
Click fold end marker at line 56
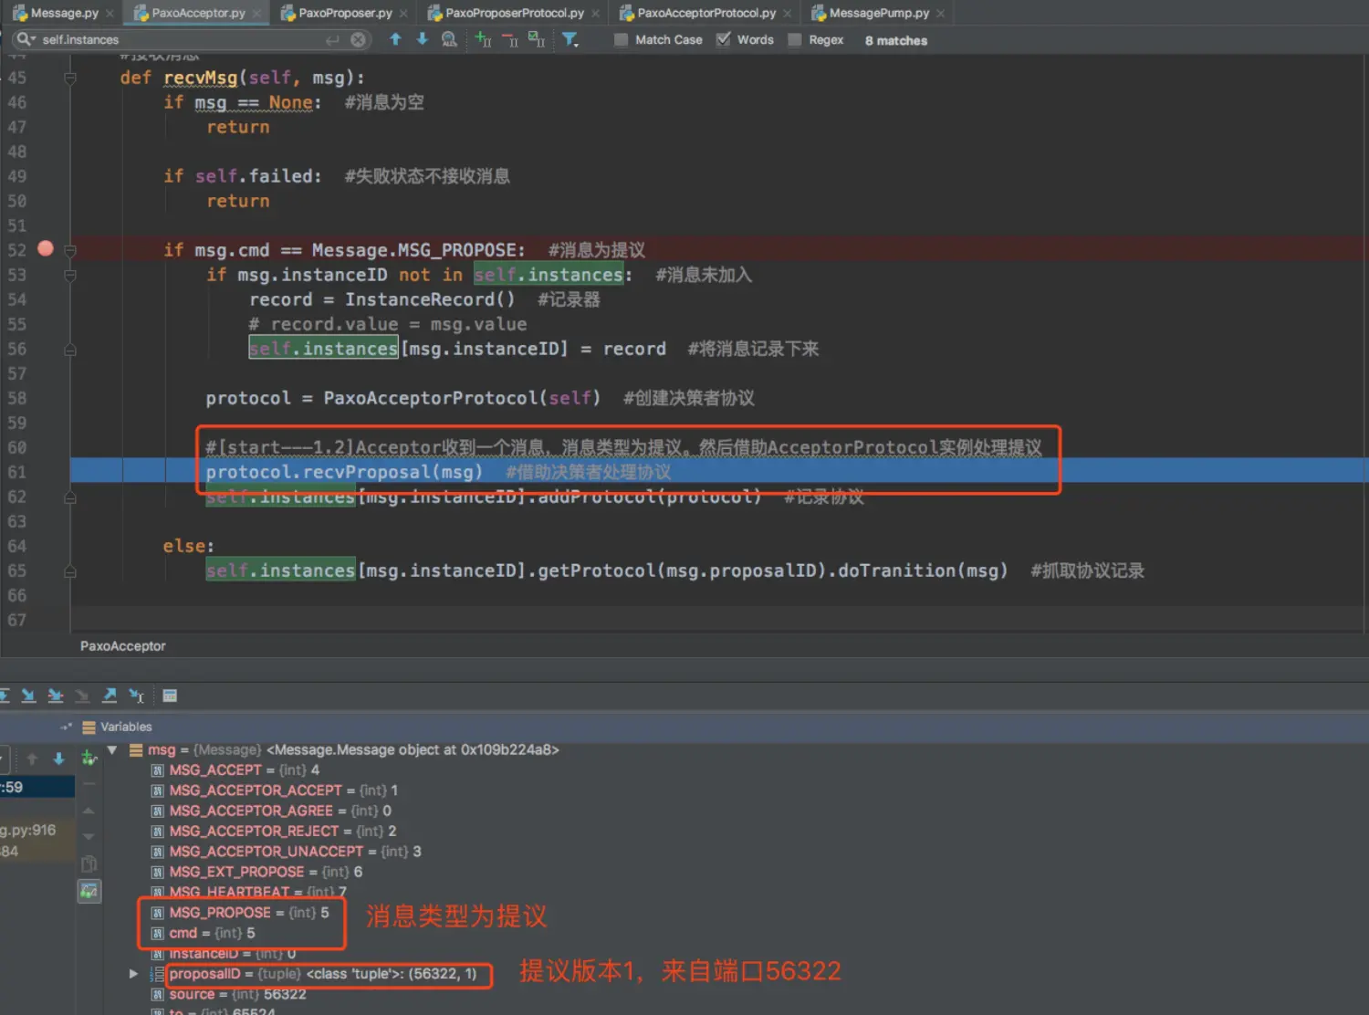pos(70,350)
